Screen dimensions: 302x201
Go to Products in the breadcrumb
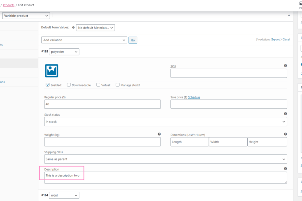point(8,5)
